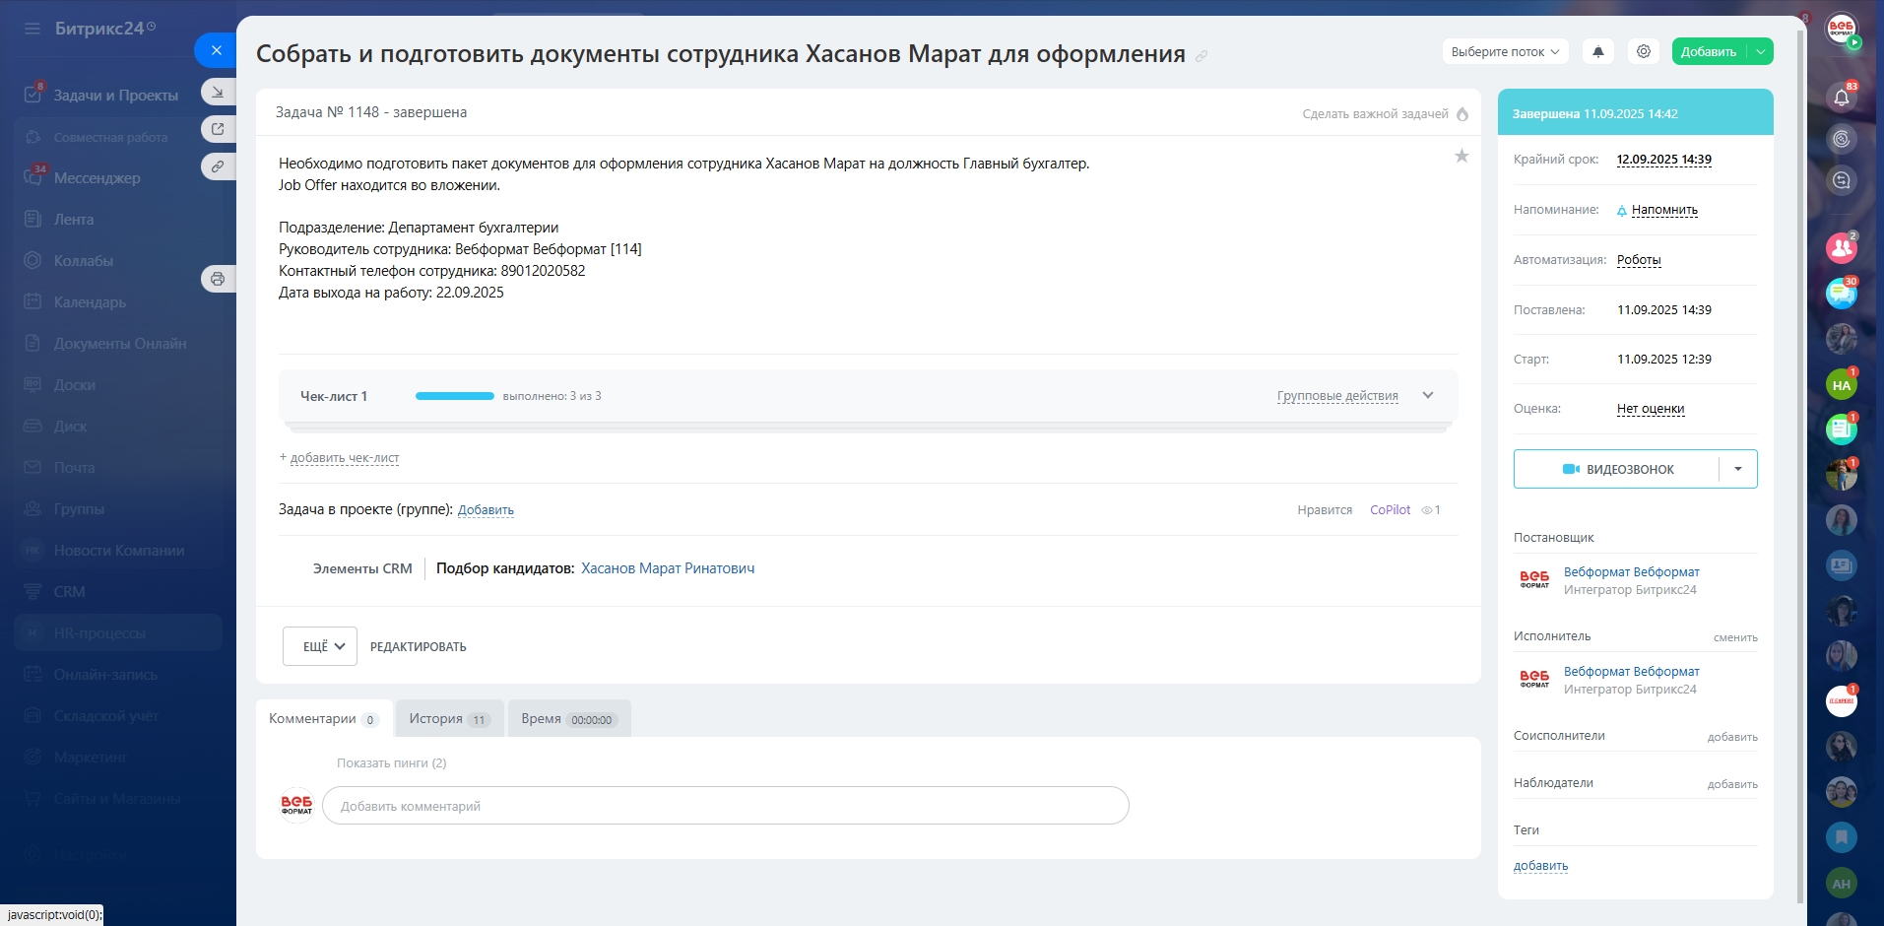Click the hamburger menu icon beside Битрикс24
The width and height of the screenshot is (1884, 926).
click(32, 29)
